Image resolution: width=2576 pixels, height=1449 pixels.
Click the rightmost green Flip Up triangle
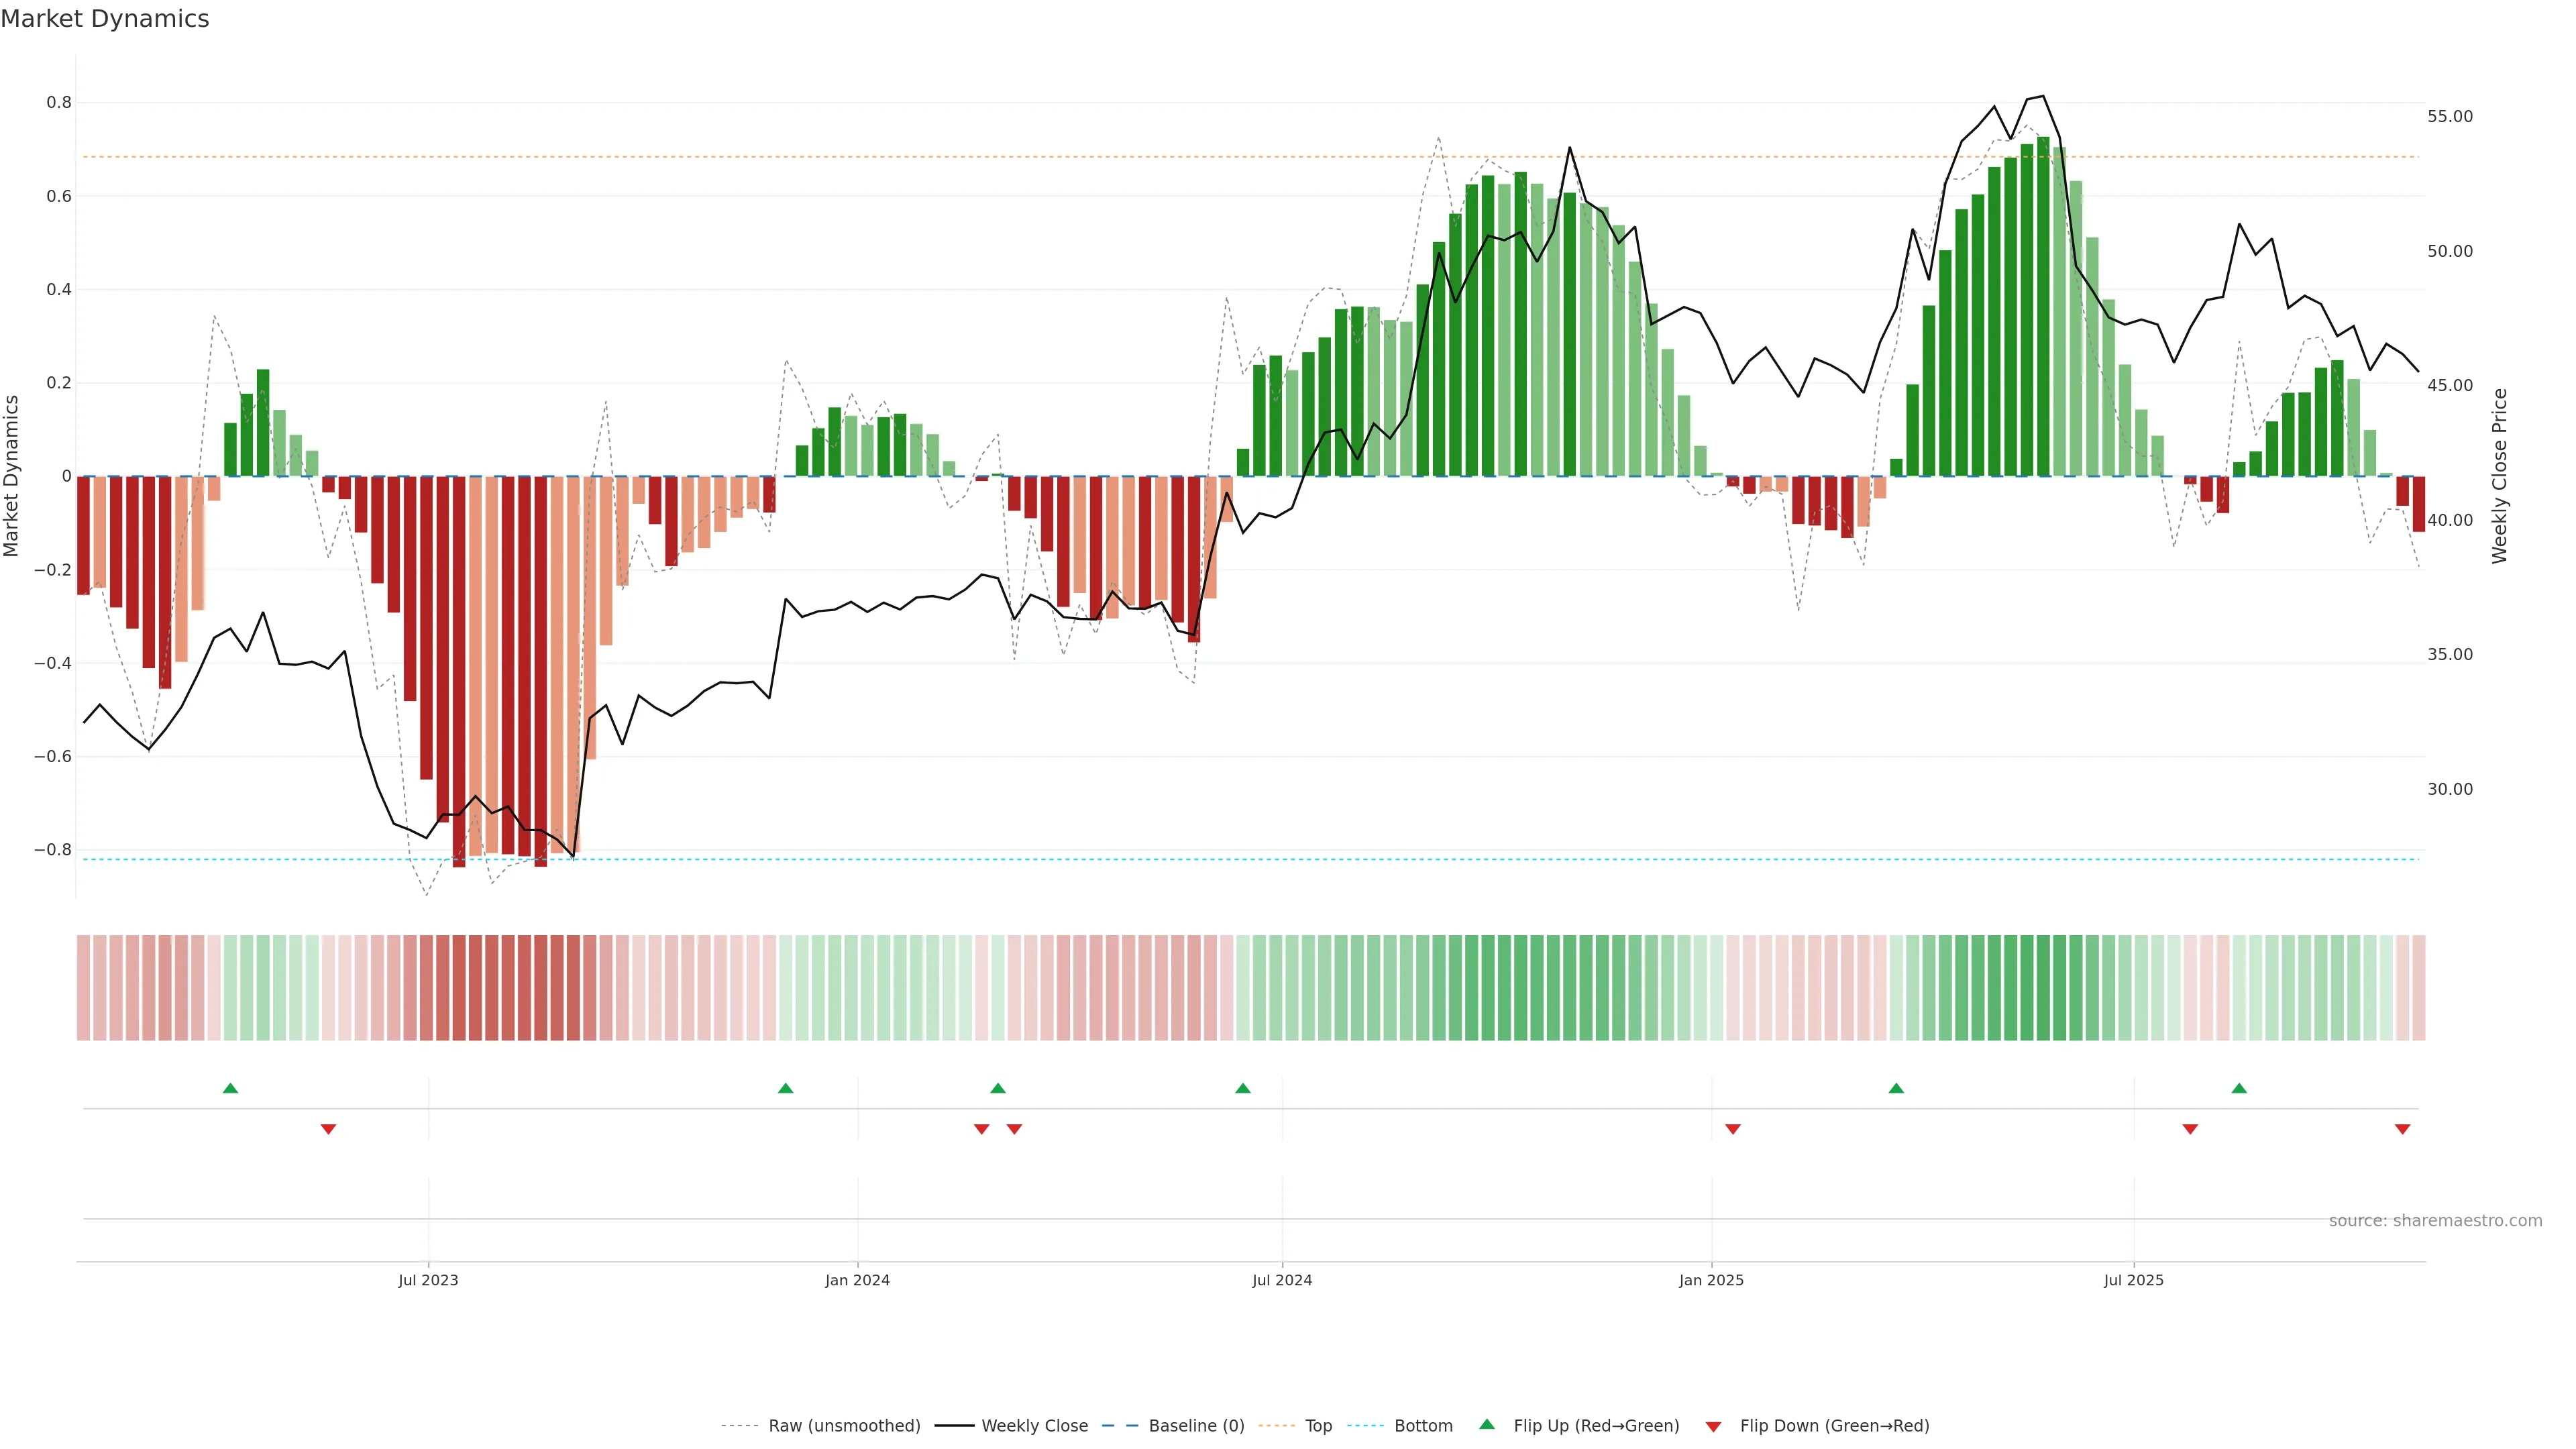(2239, 1088)
